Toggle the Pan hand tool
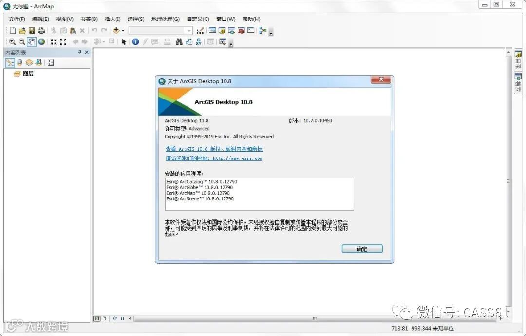 pos(32,41)
